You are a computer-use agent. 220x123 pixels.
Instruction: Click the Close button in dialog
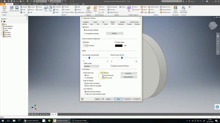pos(118,99)
